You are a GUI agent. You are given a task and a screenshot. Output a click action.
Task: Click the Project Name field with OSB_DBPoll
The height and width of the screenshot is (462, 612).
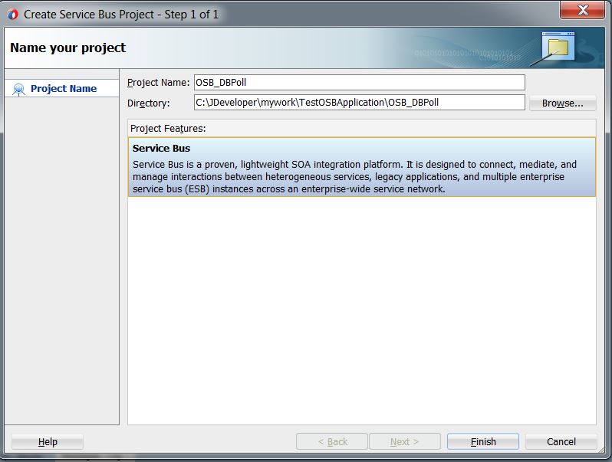359,83
